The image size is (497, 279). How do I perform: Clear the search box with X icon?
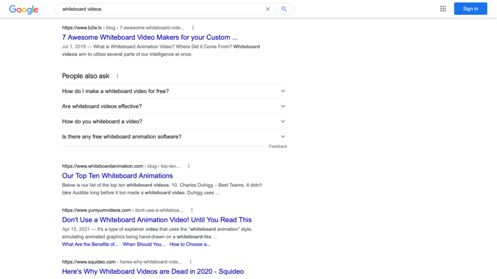coord(268,9)
